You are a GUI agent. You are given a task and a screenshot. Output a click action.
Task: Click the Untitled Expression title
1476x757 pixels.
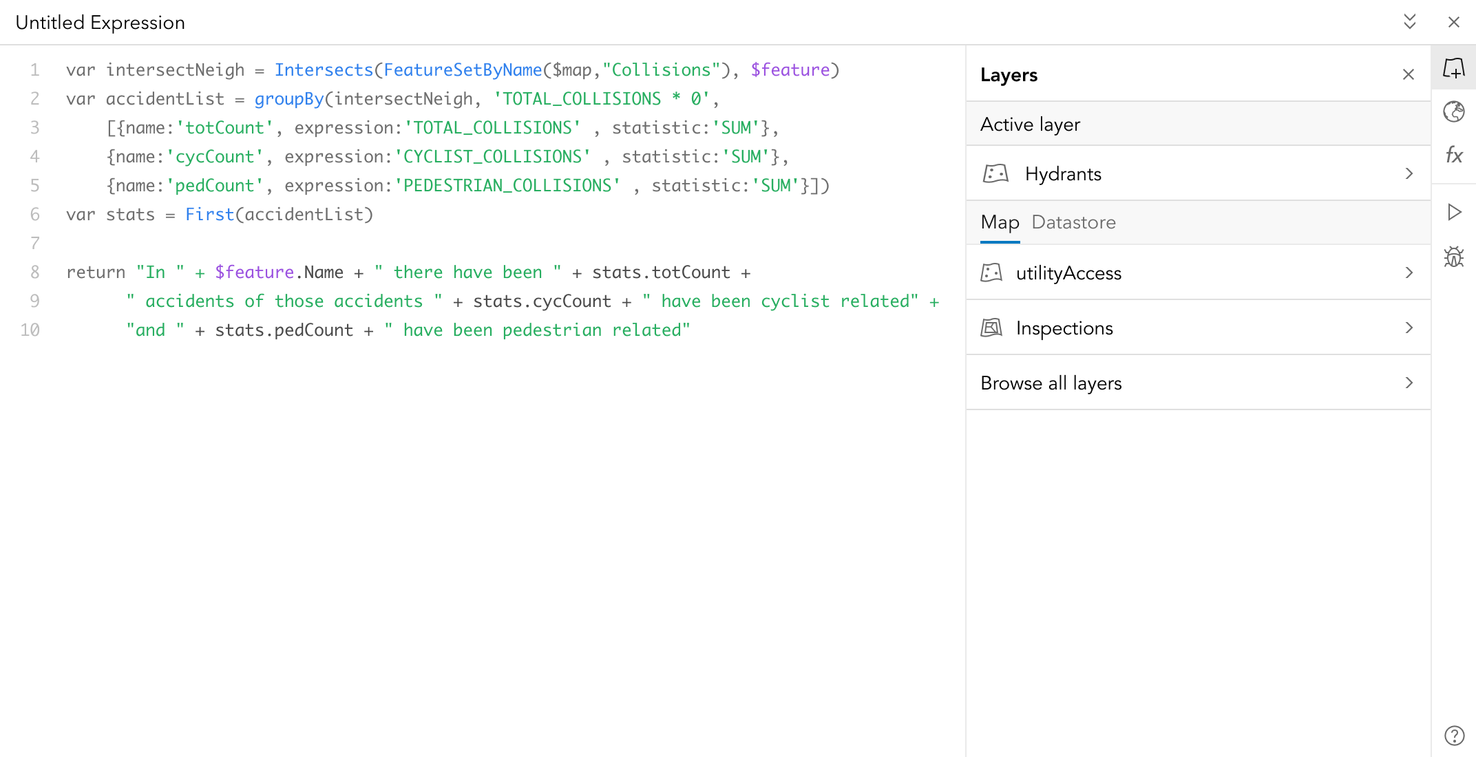point(101,23)
